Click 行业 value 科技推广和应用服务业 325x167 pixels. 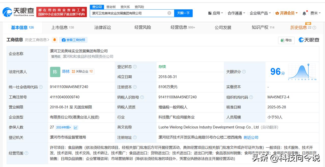pyautogui.click(x=176, y=117)
